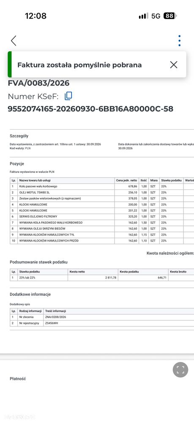Tap the 'Stawka podatku' column header in Pozycje table
Viewport: 194px width, 423px height.
tap(172, 180)
